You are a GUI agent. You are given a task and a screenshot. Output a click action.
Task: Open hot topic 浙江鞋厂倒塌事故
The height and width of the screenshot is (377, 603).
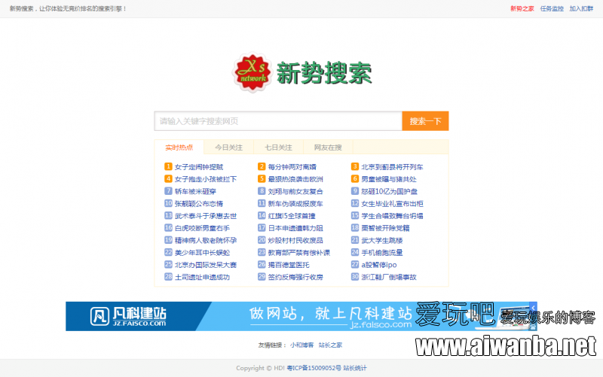(x=389, y=278)
